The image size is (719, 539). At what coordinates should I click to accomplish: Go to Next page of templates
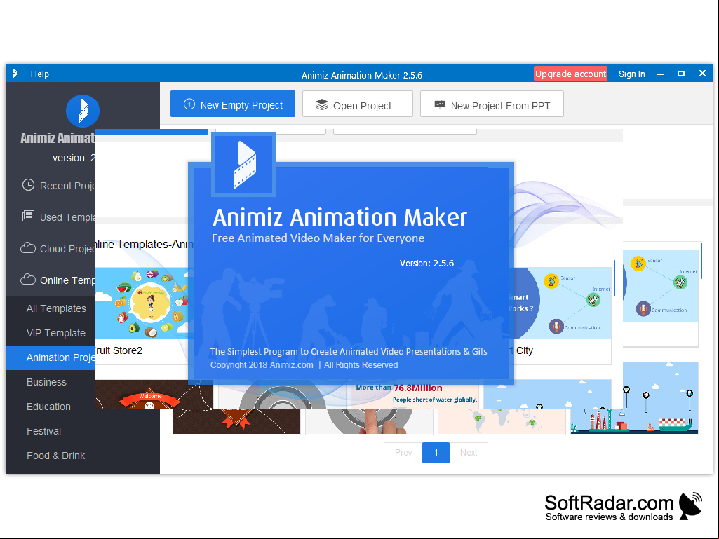(469, 453)
